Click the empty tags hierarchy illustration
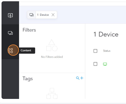 (52, 93)
